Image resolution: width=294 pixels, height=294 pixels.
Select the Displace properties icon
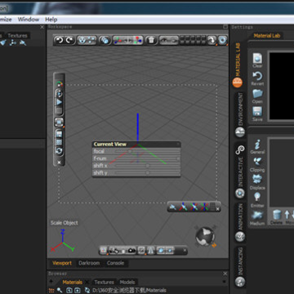point(257,182)
